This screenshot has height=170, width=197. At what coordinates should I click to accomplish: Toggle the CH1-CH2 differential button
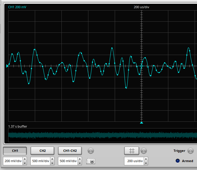tap(70, 151)
